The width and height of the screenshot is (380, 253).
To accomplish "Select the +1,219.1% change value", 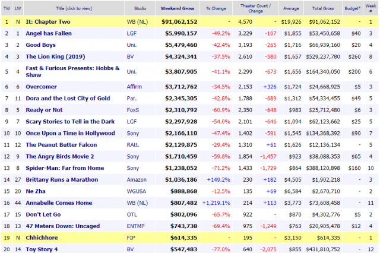I will 216,203.
